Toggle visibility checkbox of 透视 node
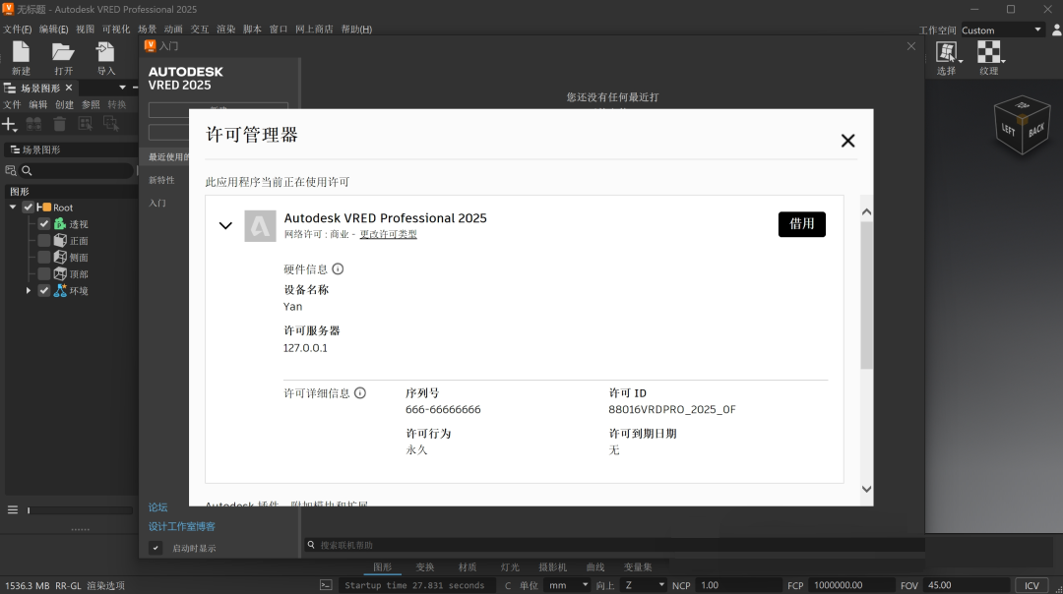Image resolution: width=1063 pixels, height=594 pixels. coord(43,223)
